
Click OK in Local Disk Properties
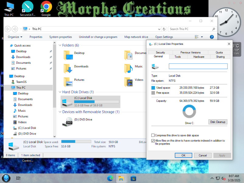click(x=183, y=155)
